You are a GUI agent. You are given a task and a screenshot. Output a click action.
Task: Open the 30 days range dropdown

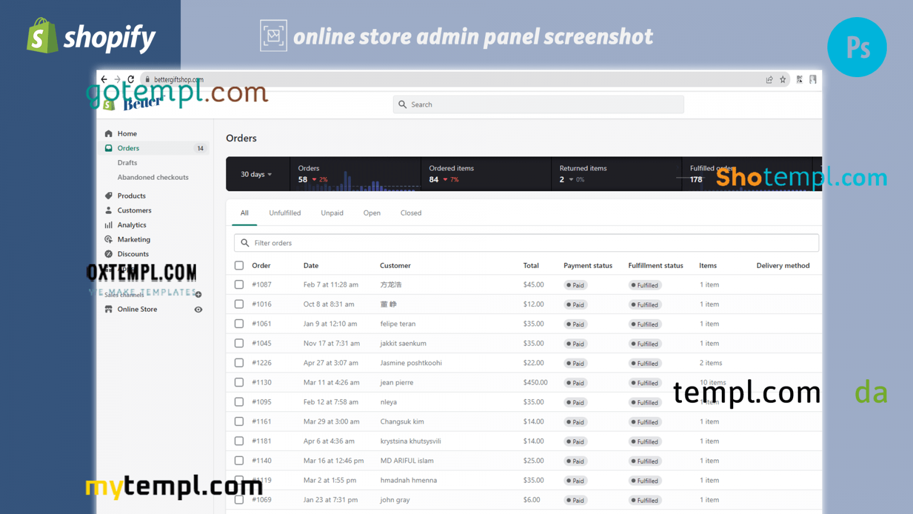(256, 174)
